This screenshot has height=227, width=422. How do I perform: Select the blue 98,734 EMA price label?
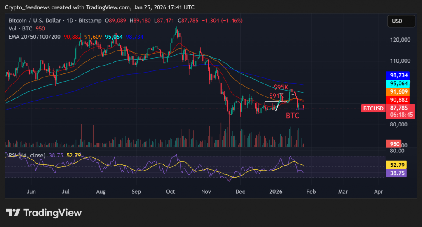tap(396, 75)
